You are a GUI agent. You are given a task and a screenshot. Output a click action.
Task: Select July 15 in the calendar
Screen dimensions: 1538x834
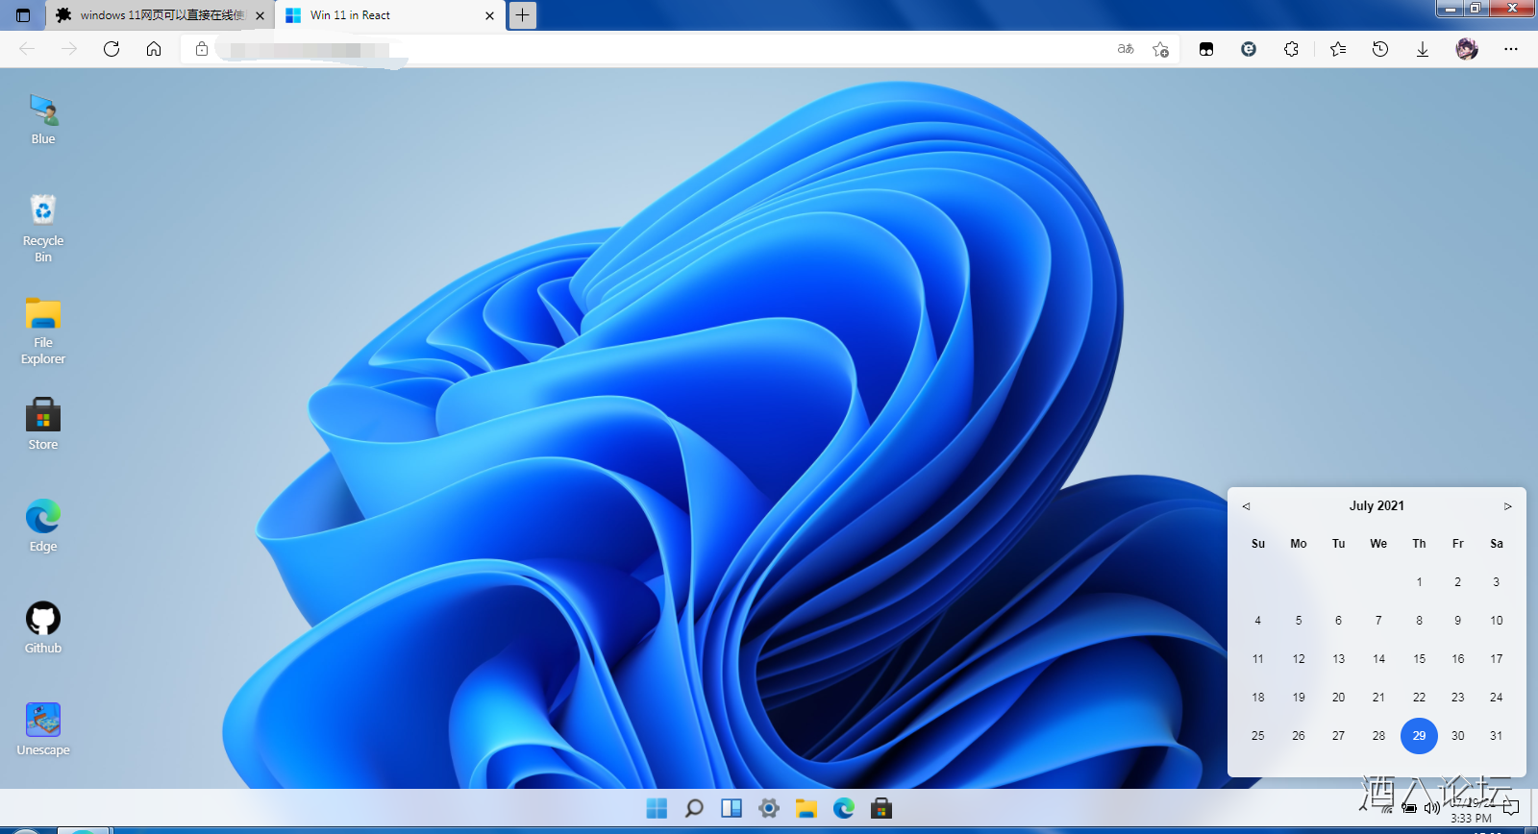(x=1419, y=659)
